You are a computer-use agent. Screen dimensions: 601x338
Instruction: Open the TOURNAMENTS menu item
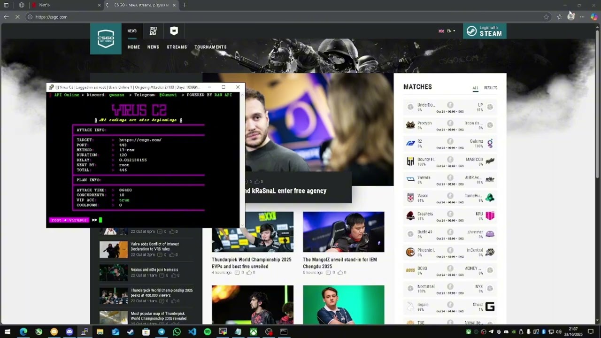[x=210, y=47]
